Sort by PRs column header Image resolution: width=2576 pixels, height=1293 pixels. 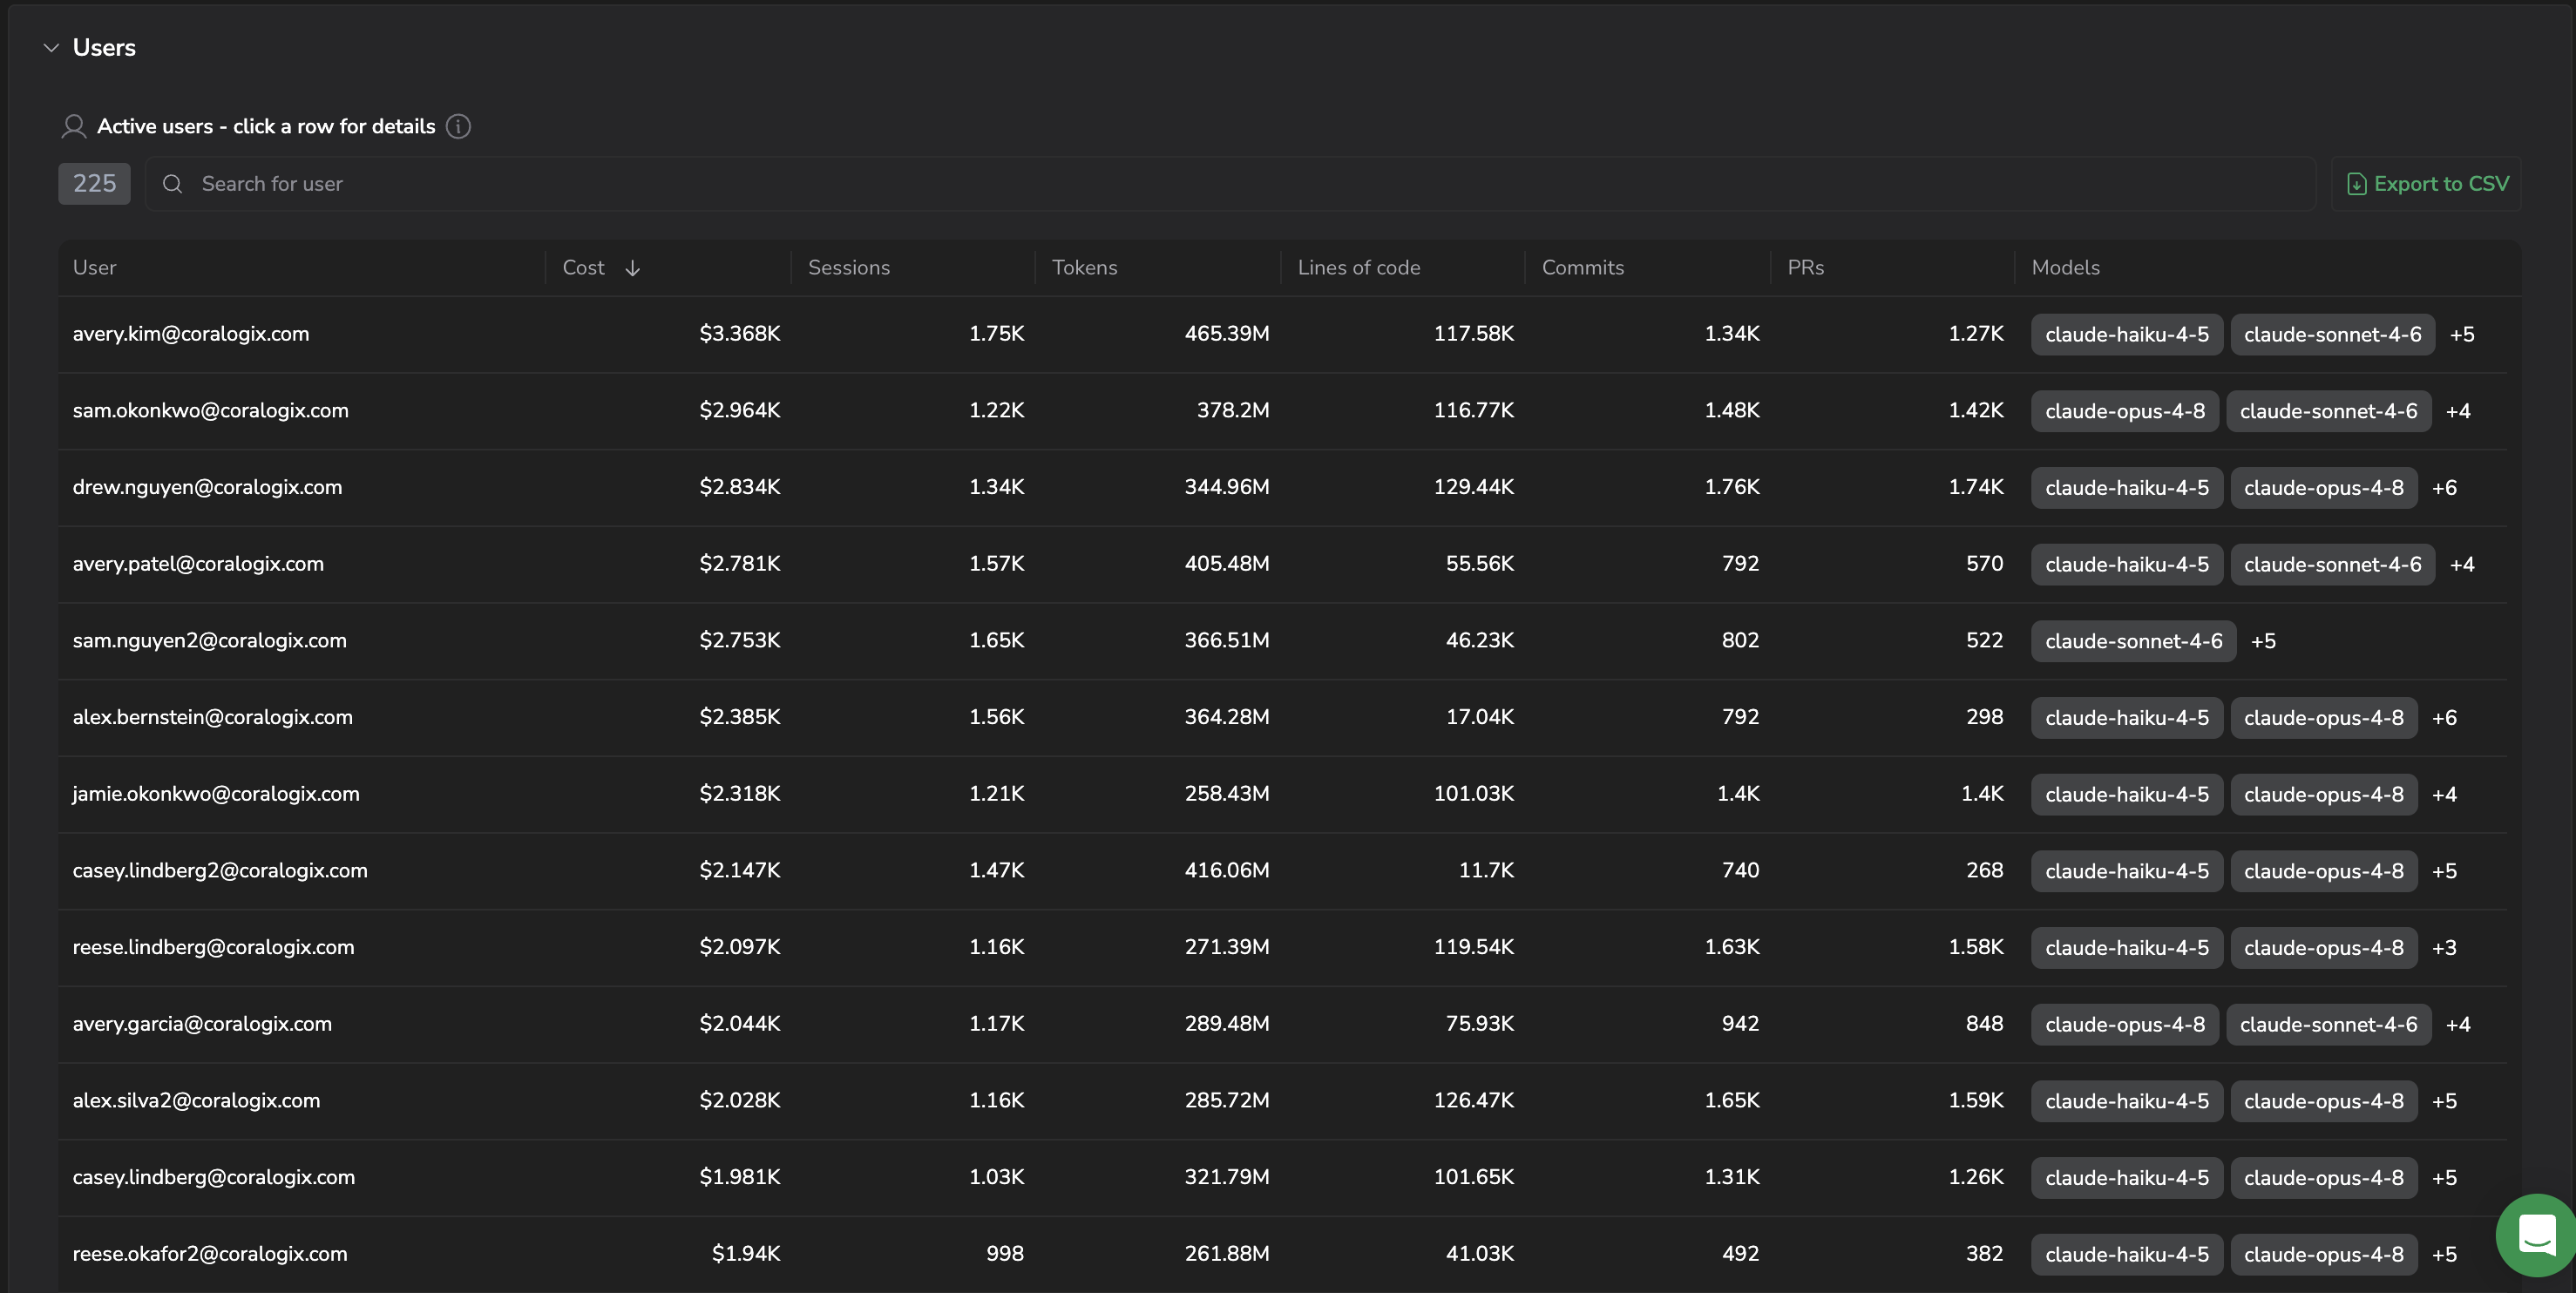pyautogui.click(x=1806, y=268)
